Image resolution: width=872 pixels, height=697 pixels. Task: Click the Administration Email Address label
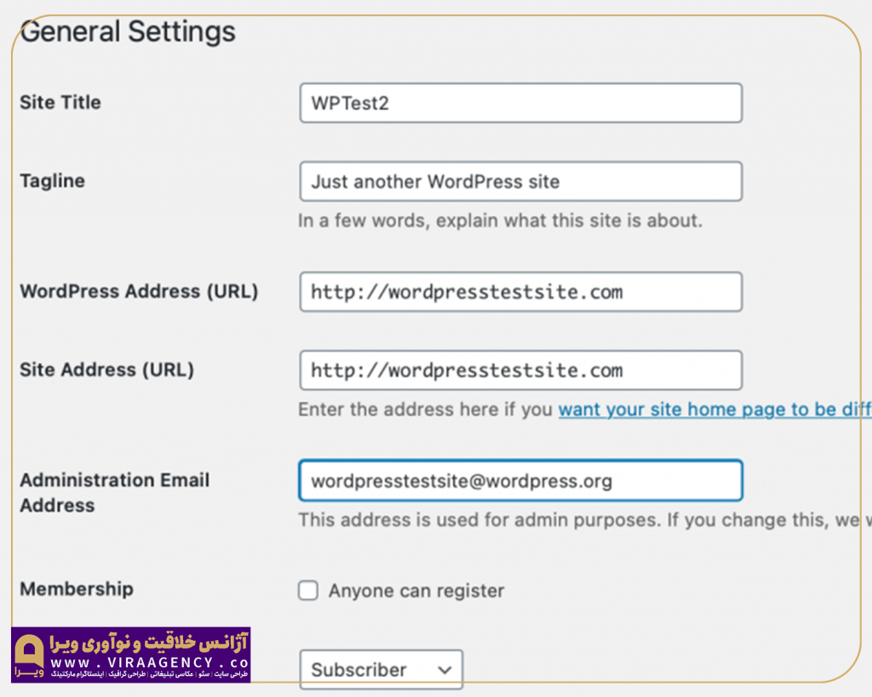point(114,492)
